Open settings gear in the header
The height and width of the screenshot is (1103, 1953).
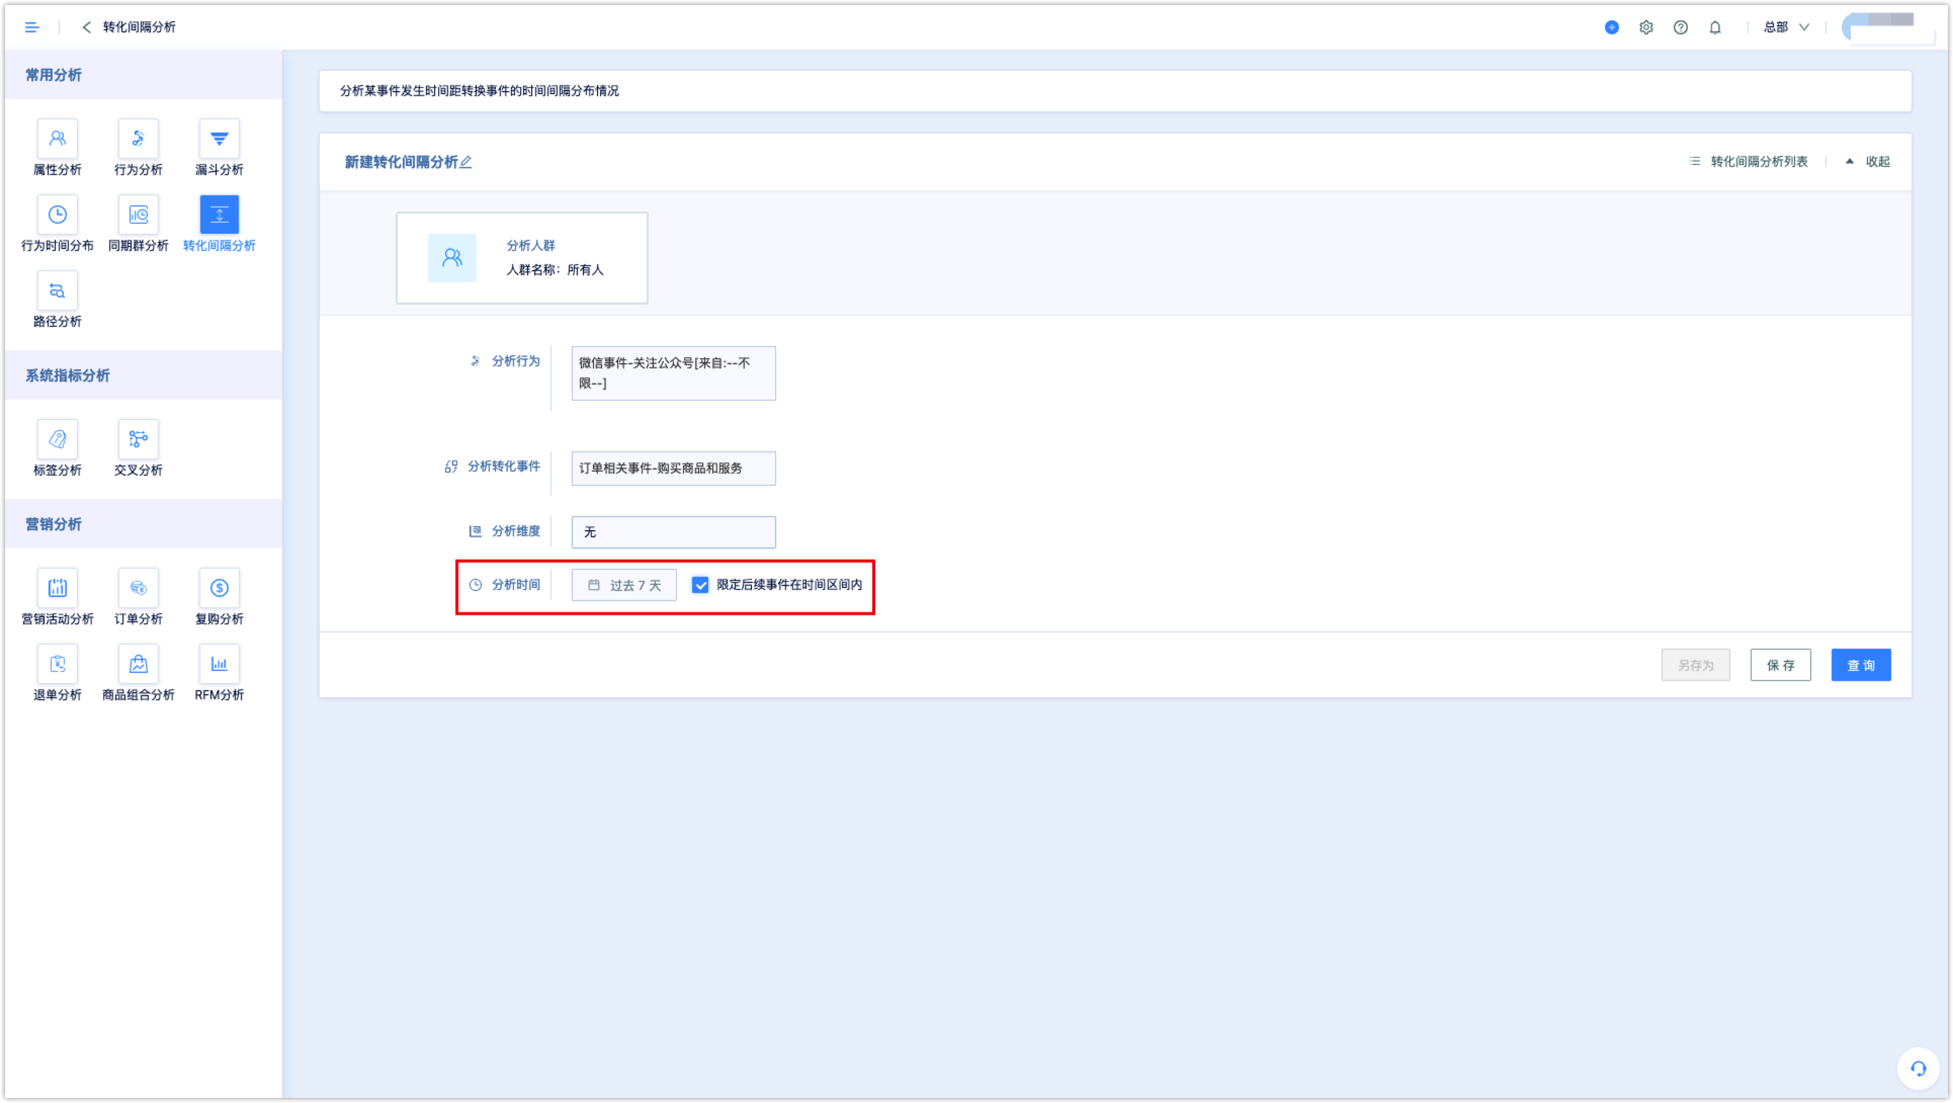(1646, 27)
